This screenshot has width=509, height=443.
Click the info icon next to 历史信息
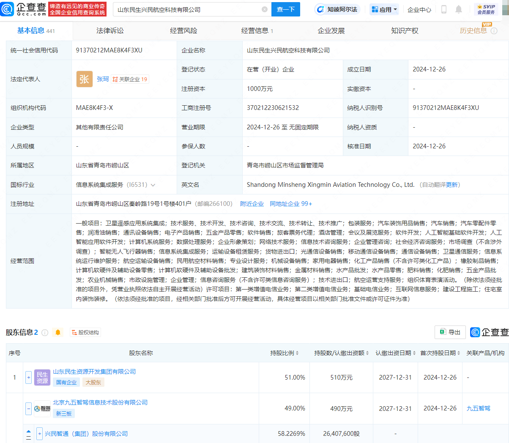point(494,31)
